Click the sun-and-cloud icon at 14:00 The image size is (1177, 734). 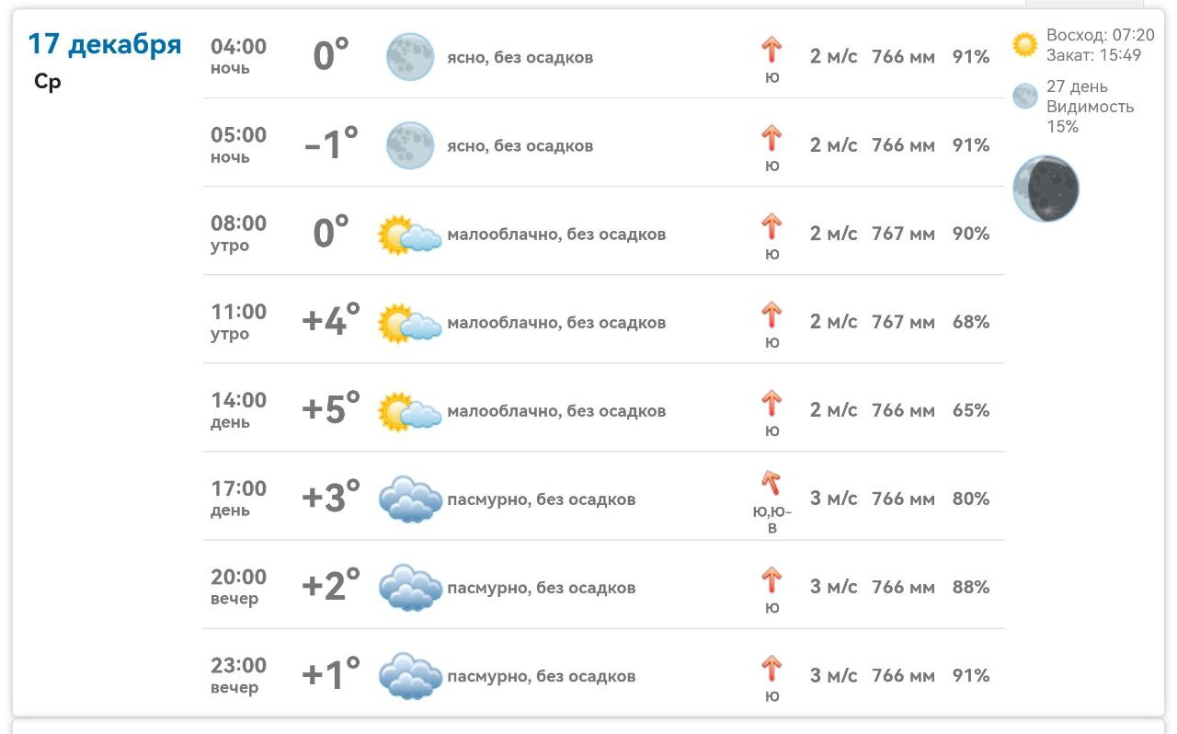click(409, 411)
